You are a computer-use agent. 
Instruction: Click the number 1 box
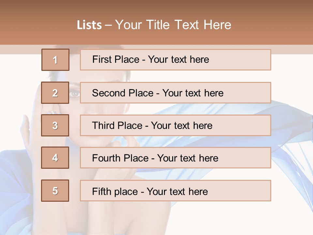tap(55, 60)
